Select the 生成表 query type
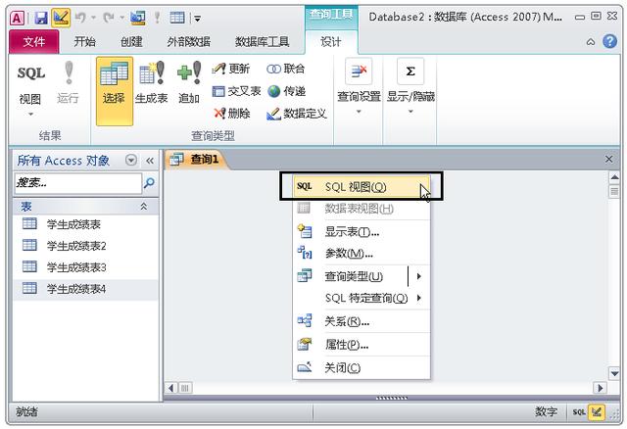 point(151,82)
